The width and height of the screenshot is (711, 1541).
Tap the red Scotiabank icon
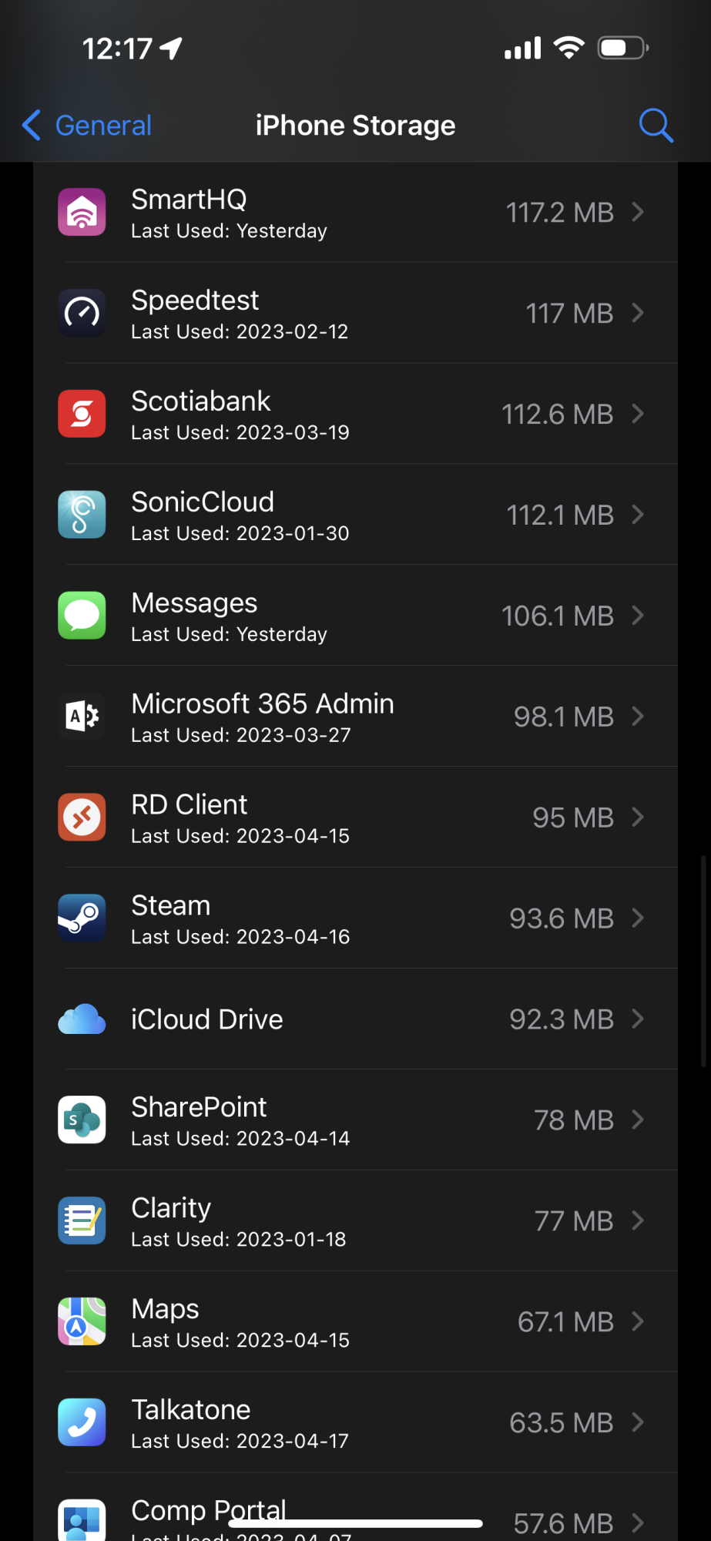82,414
